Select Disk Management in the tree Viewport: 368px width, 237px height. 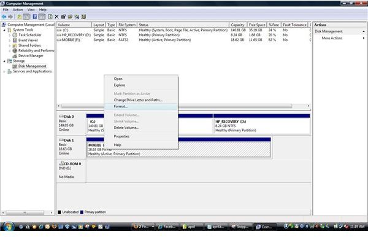pos(32,66)
